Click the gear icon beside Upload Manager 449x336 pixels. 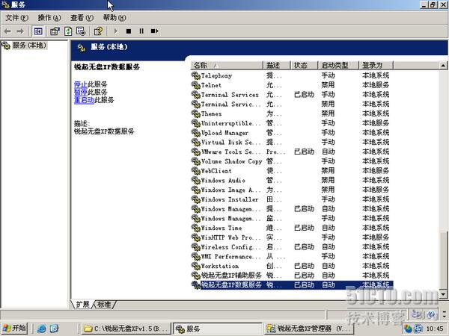(196, 133)
